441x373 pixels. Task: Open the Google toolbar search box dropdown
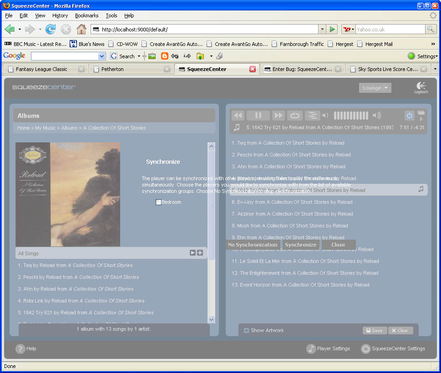(101, 56)
